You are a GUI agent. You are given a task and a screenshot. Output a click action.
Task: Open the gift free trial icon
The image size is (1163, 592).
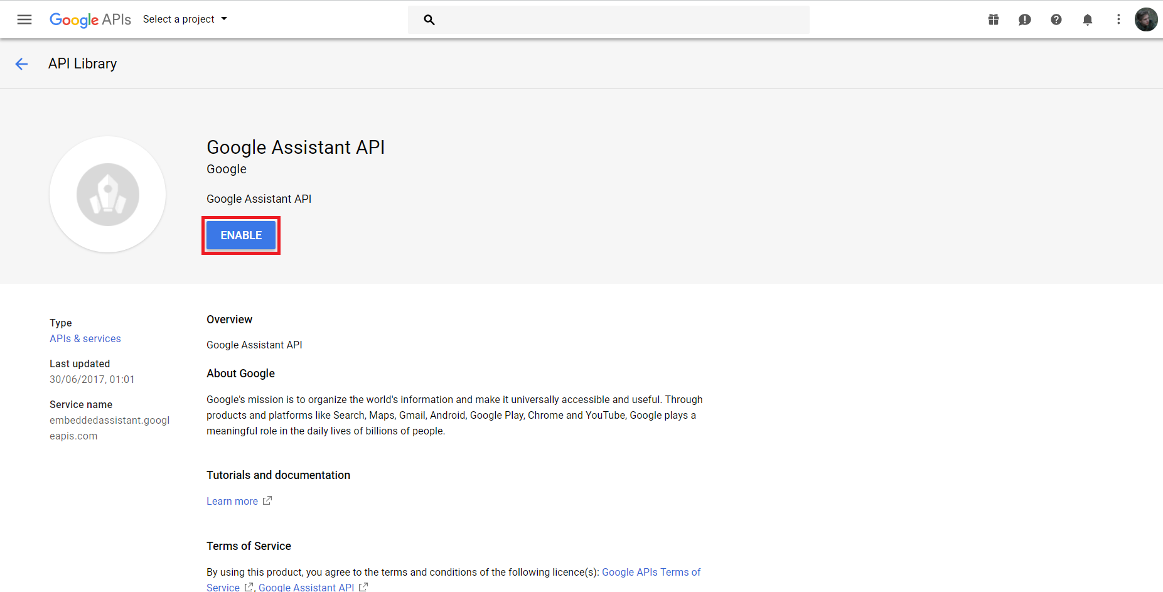(x=994, y=19)
